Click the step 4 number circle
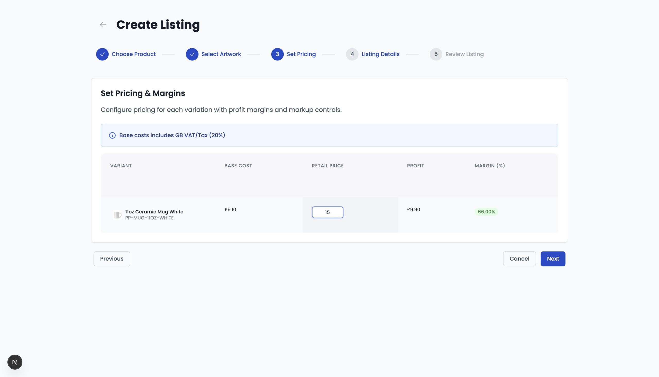The image size is (659, 377). tap(352, 54)
